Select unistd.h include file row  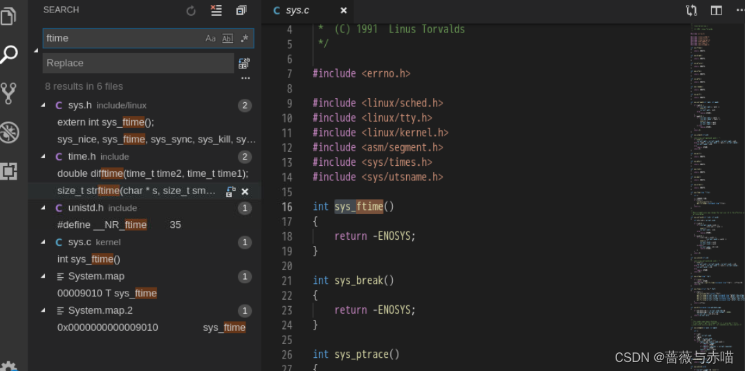point(145,208)
